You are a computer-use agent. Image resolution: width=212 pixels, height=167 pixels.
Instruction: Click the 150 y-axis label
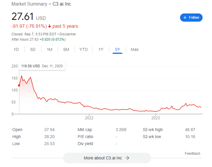[x=15, y=78]
